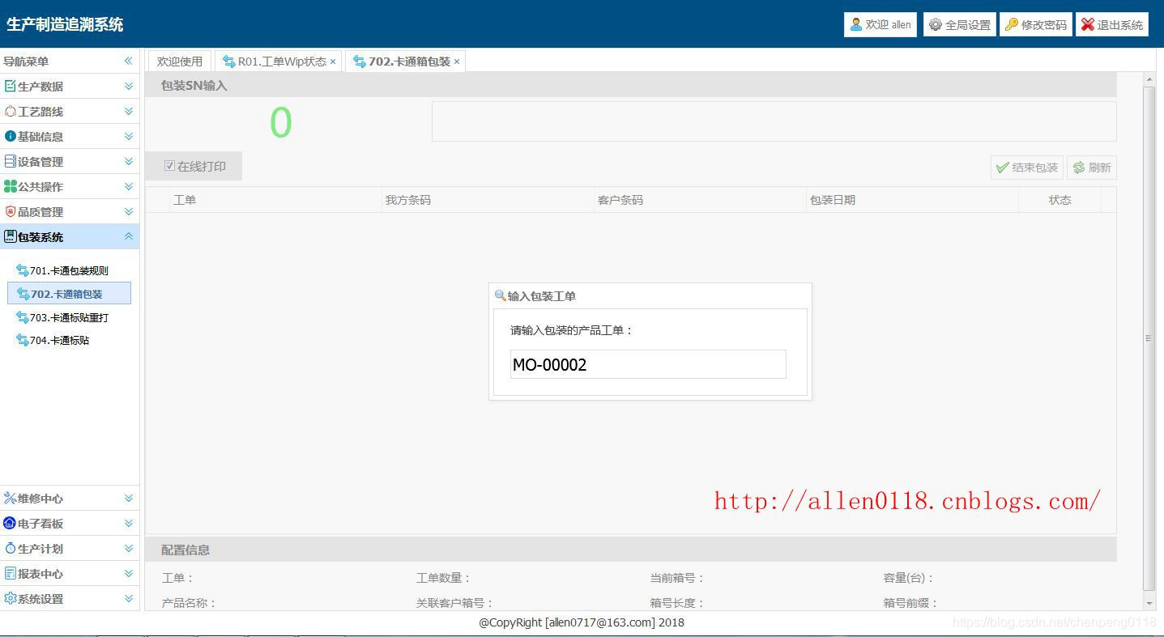This screenshot has width=1164, height=637.
Task: Click the 设备管理 menu icon
Action: pyautogui.click(x=11, y=161)
